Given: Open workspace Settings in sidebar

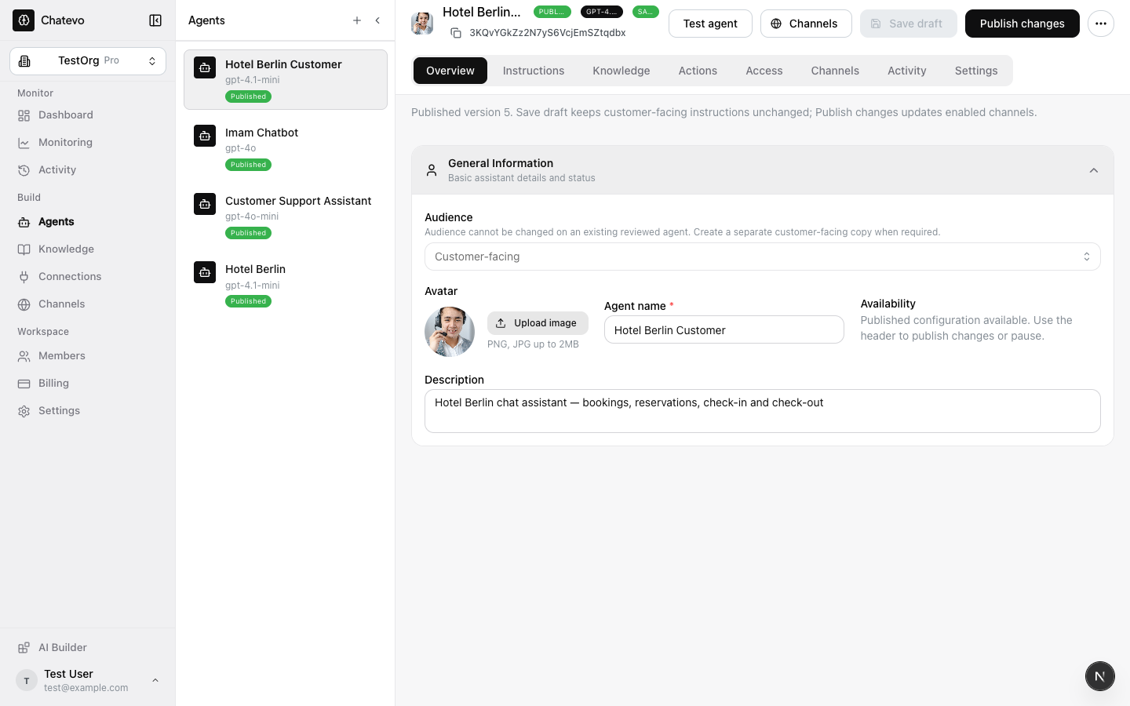Looking at the screenshot, I should pos(88,411).
